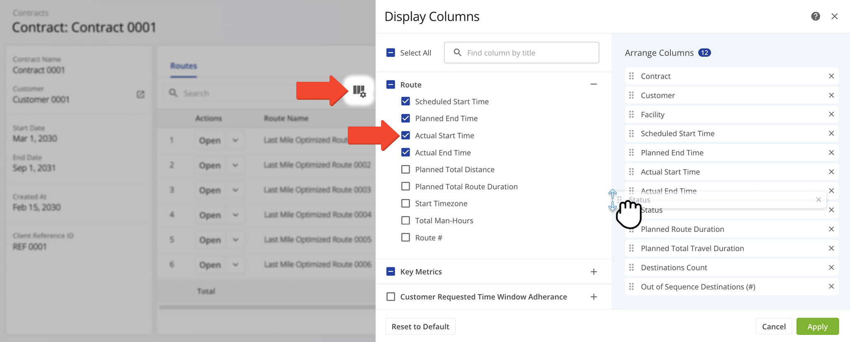Remove Out of Sequence Destinations column
Screen dimensions: 850x342
[x=831, y=287]
